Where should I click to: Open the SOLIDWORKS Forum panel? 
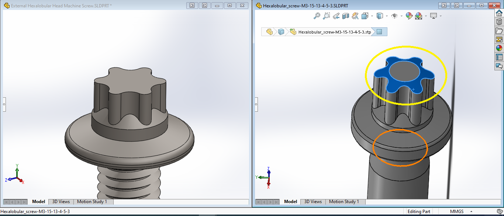click(x=499, y=66)
